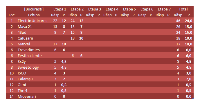Select the 4Sud team name
Viewport: 200px width, 105px height.
(x=22, y=33)
